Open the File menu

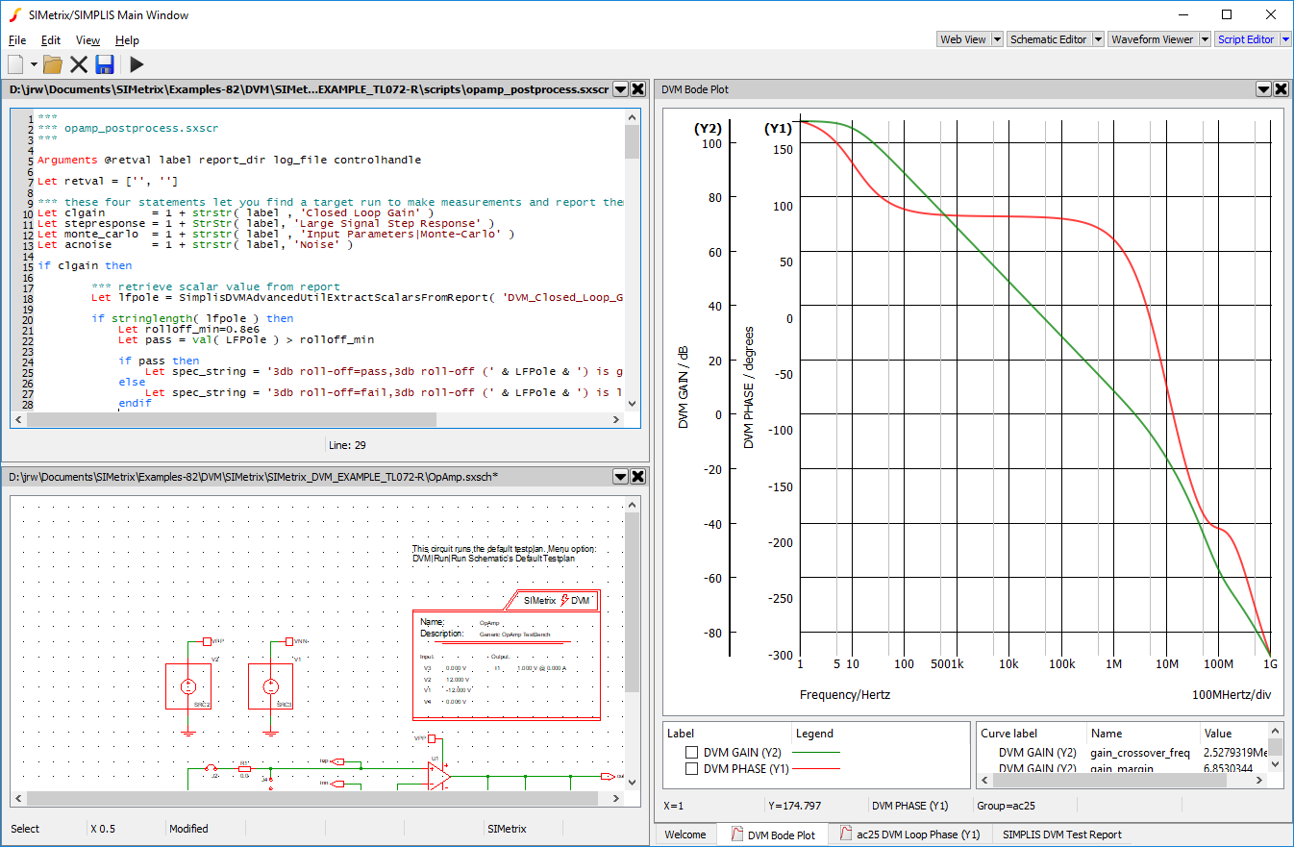17,40
